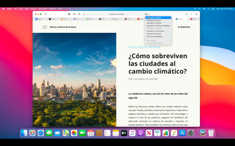Open App Store from the Dock
Screen dimensions: 235x146
[x=182, y=133]
